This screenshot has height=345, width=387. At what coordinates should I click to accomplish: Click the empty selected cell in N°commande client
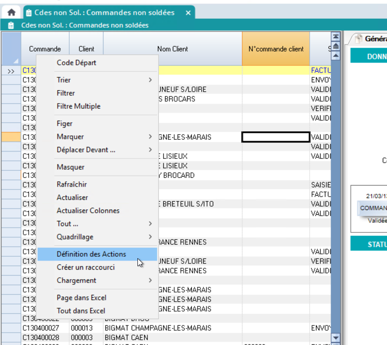(x=276, y=137)
